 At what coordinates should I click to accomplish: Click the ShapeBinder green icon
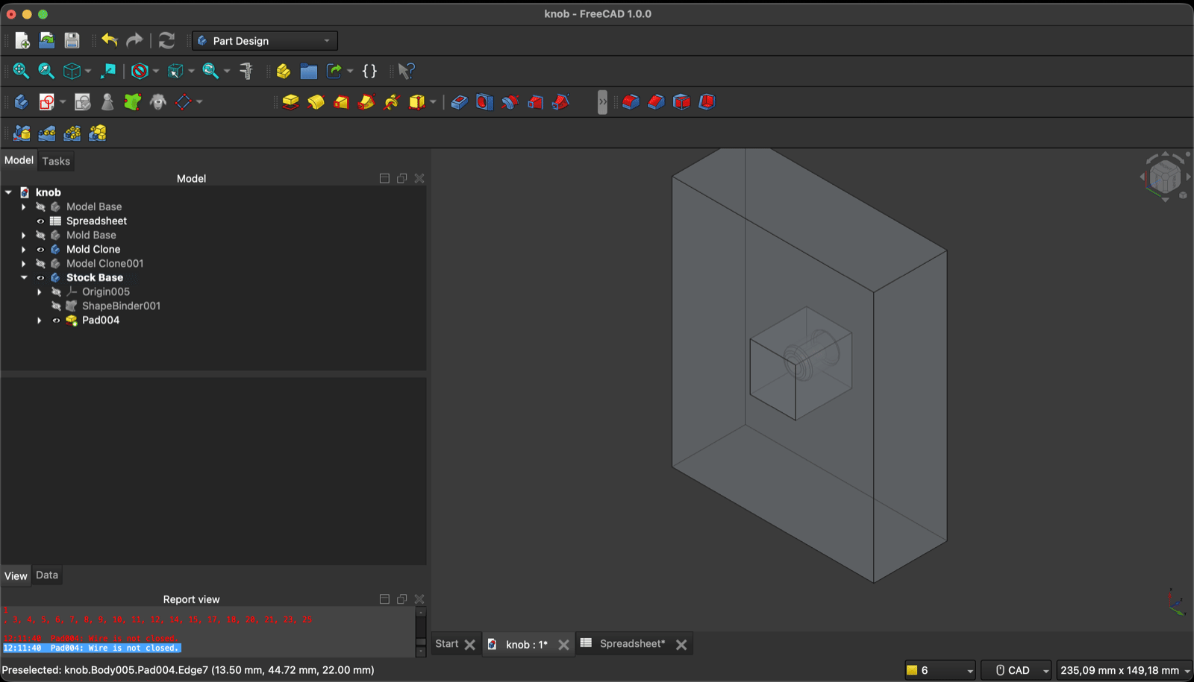tap(133, 101)
